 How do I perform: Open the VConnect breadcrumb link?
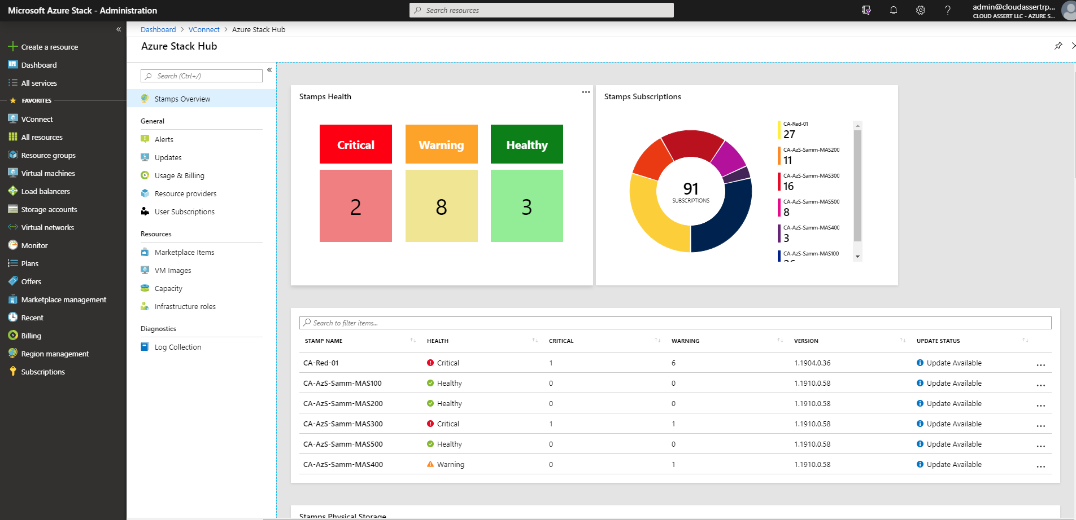tap(204, 29)
